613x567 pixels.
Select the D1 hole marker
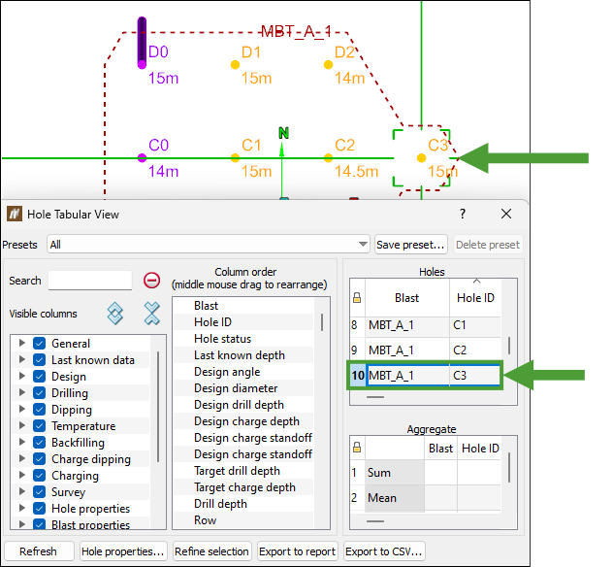tap(235, 65)
